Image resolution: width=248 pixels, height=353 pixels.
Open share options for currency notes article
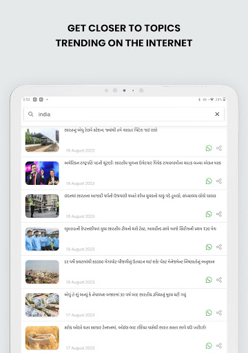(x=219, y=312)
